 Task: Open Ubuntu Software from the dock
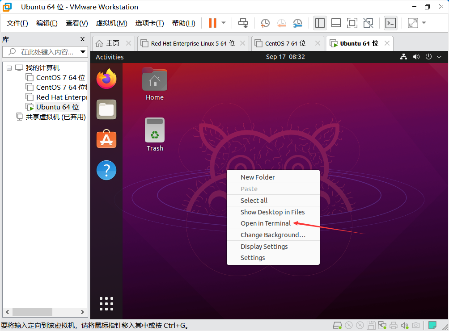[x=106, y=139]
